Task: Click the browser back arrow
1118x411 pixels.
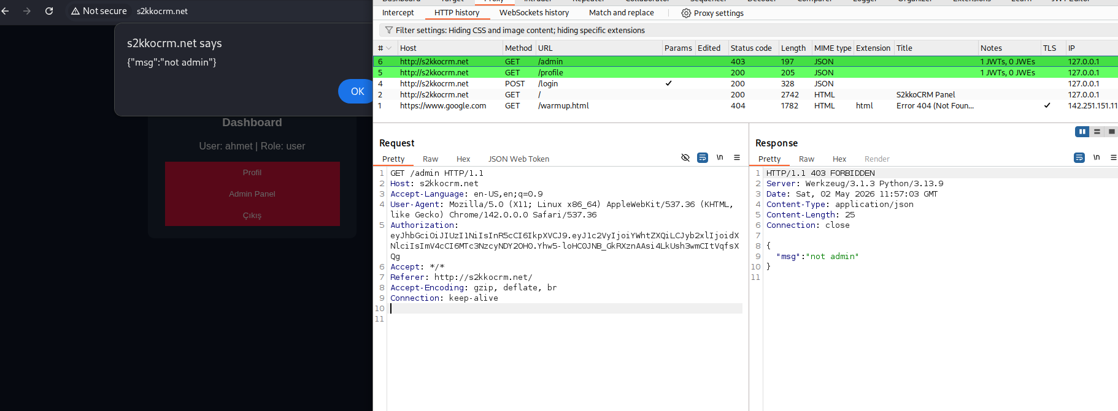Action: pos(6,11)
